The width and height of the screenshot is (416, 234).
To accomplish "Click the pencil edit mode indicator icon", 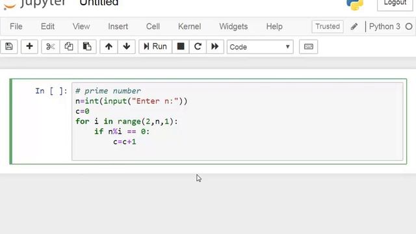I will coord(354,27).
